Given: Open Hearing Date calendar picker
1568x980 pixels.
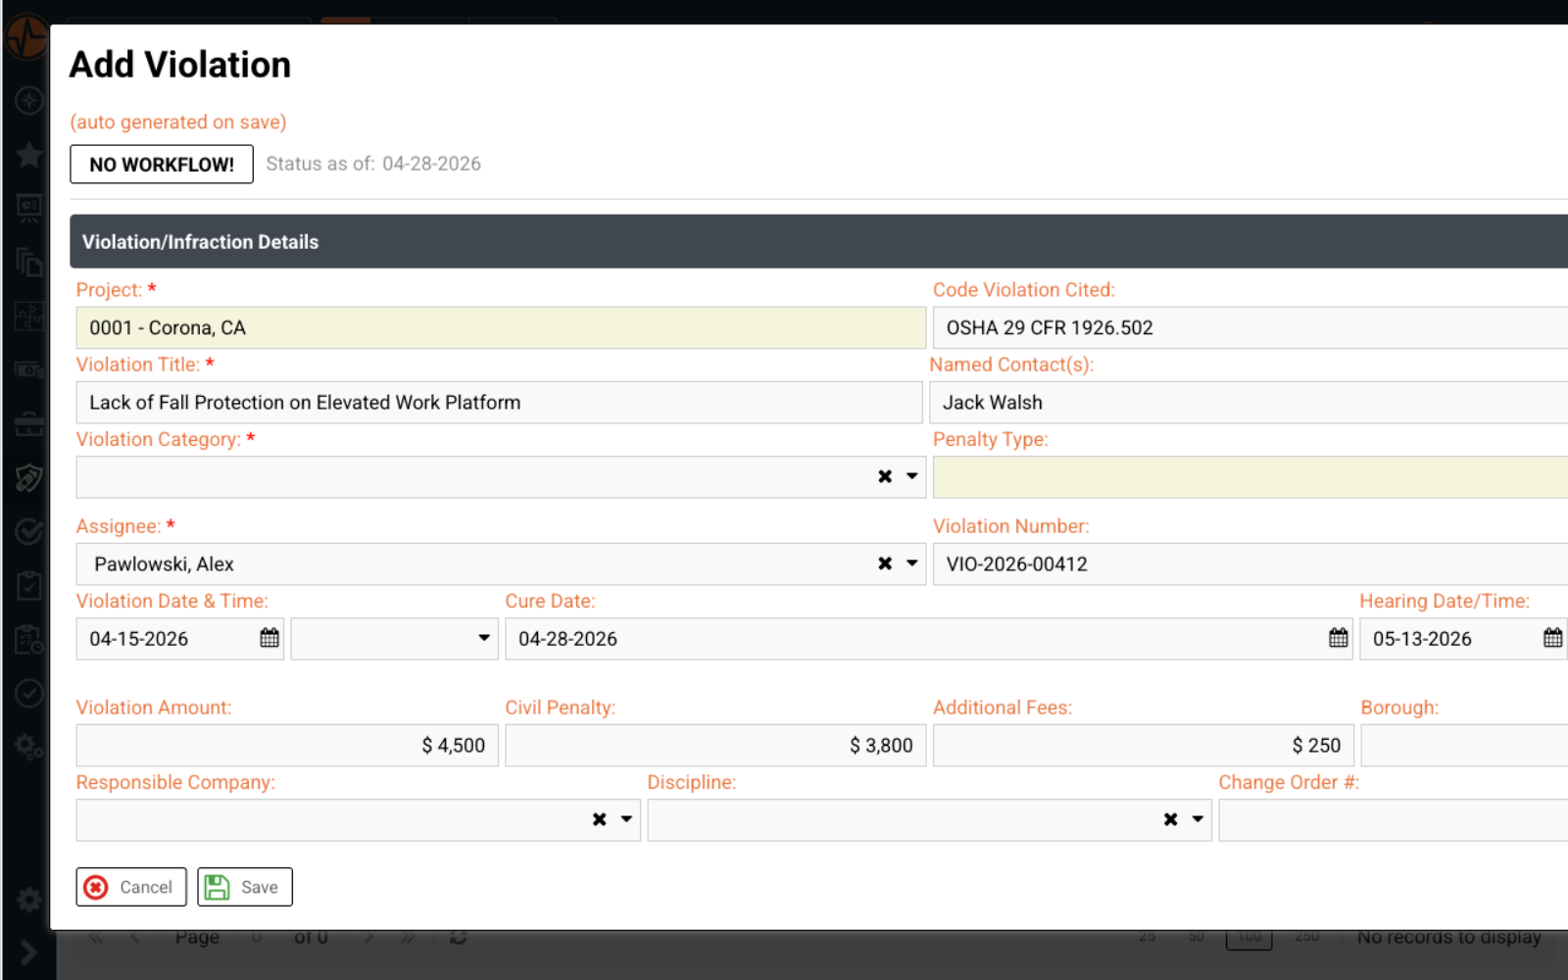Looking at the screenshot, I should [x=1552, y=638].
